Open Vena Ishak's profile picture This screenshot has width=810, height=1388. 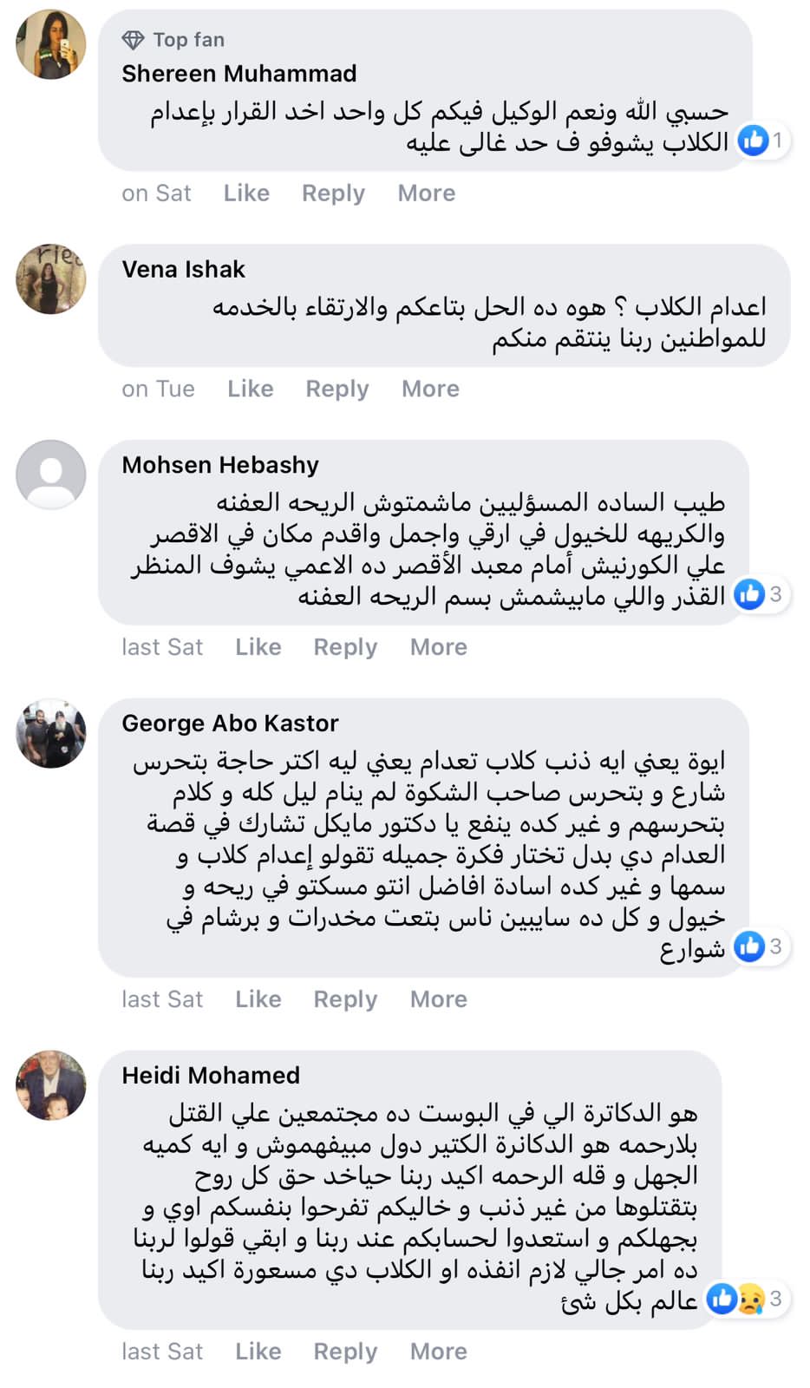point(51,278)
